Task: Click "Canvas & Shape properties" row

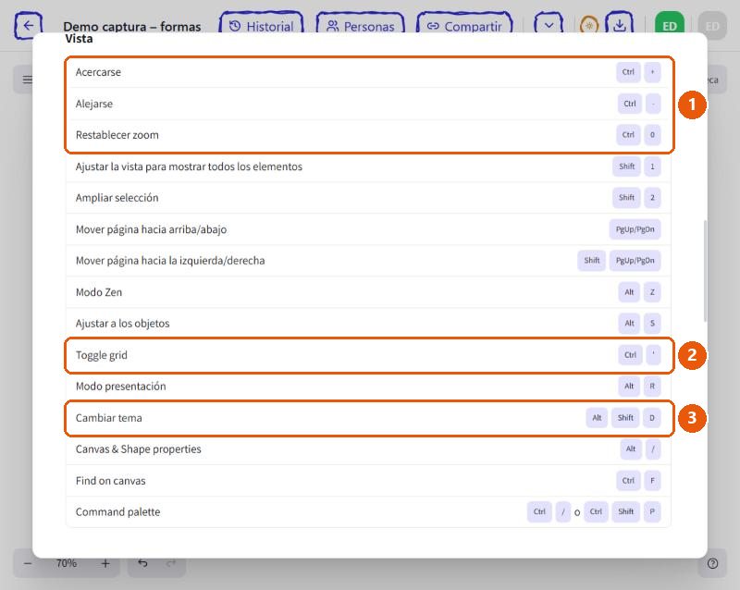Action: (x=368, y=449)
